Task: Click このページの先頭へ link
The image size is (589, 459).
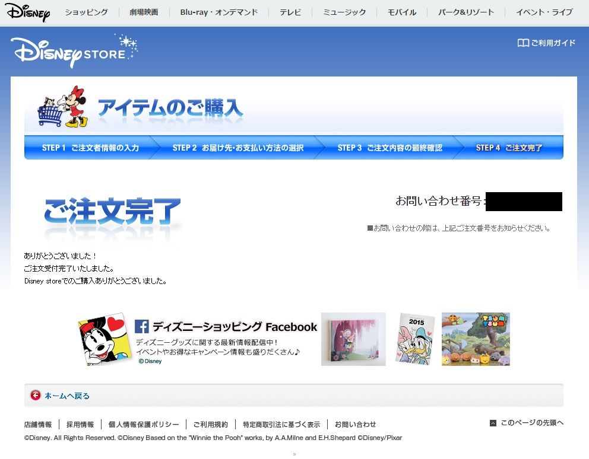Action: pos(532,423)
